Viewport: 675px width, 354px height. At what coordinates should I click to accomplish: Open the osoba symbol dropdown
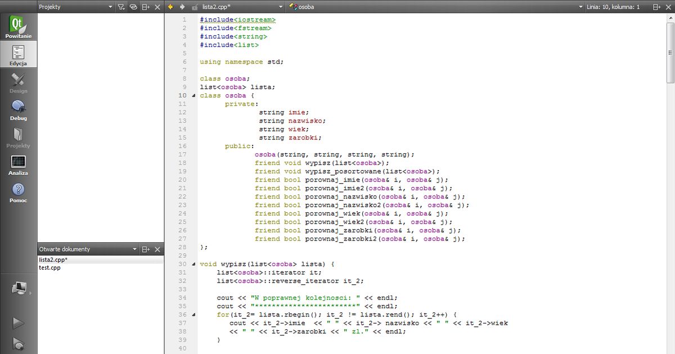point(580,7)
